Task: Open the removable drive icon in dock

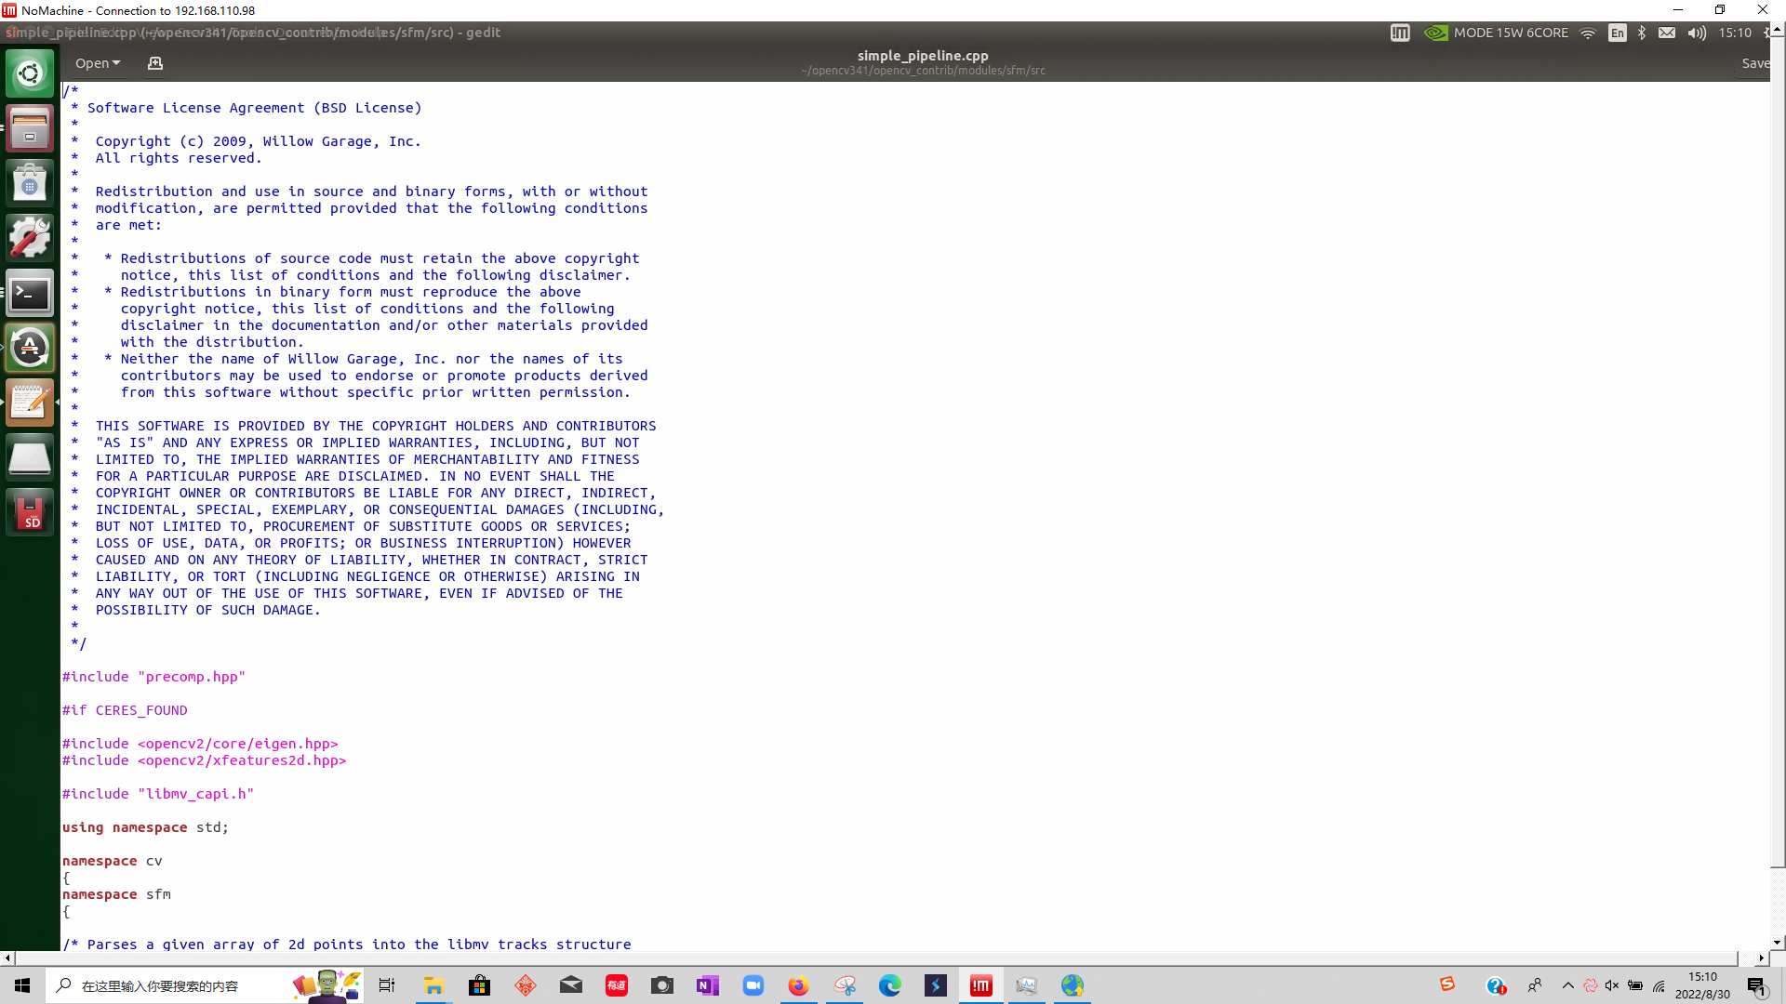Action: tap(30, 458)
